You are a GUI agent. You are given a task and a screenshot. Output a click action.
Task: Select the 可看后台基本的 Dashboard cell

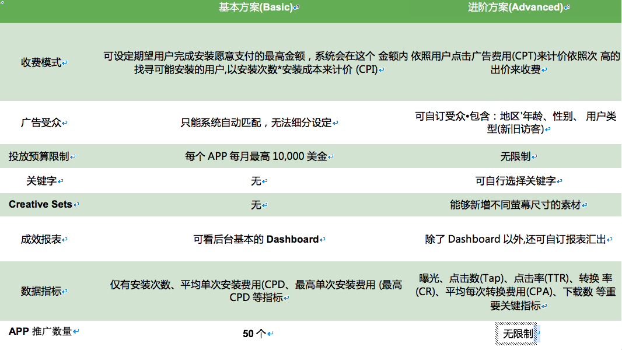(x=258, y=239)
